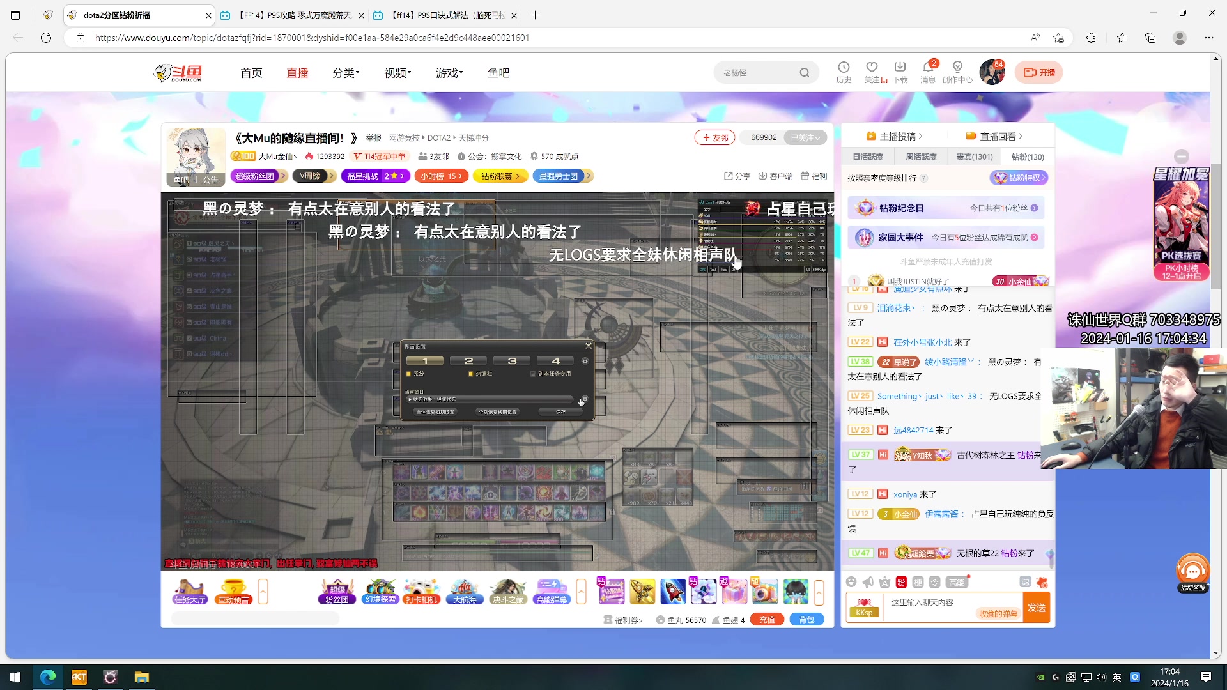This screenshot has height=690, width=1227.
Task: Open the 高能弹幕 danmaku icon
Action: click(x=552, y=592)
